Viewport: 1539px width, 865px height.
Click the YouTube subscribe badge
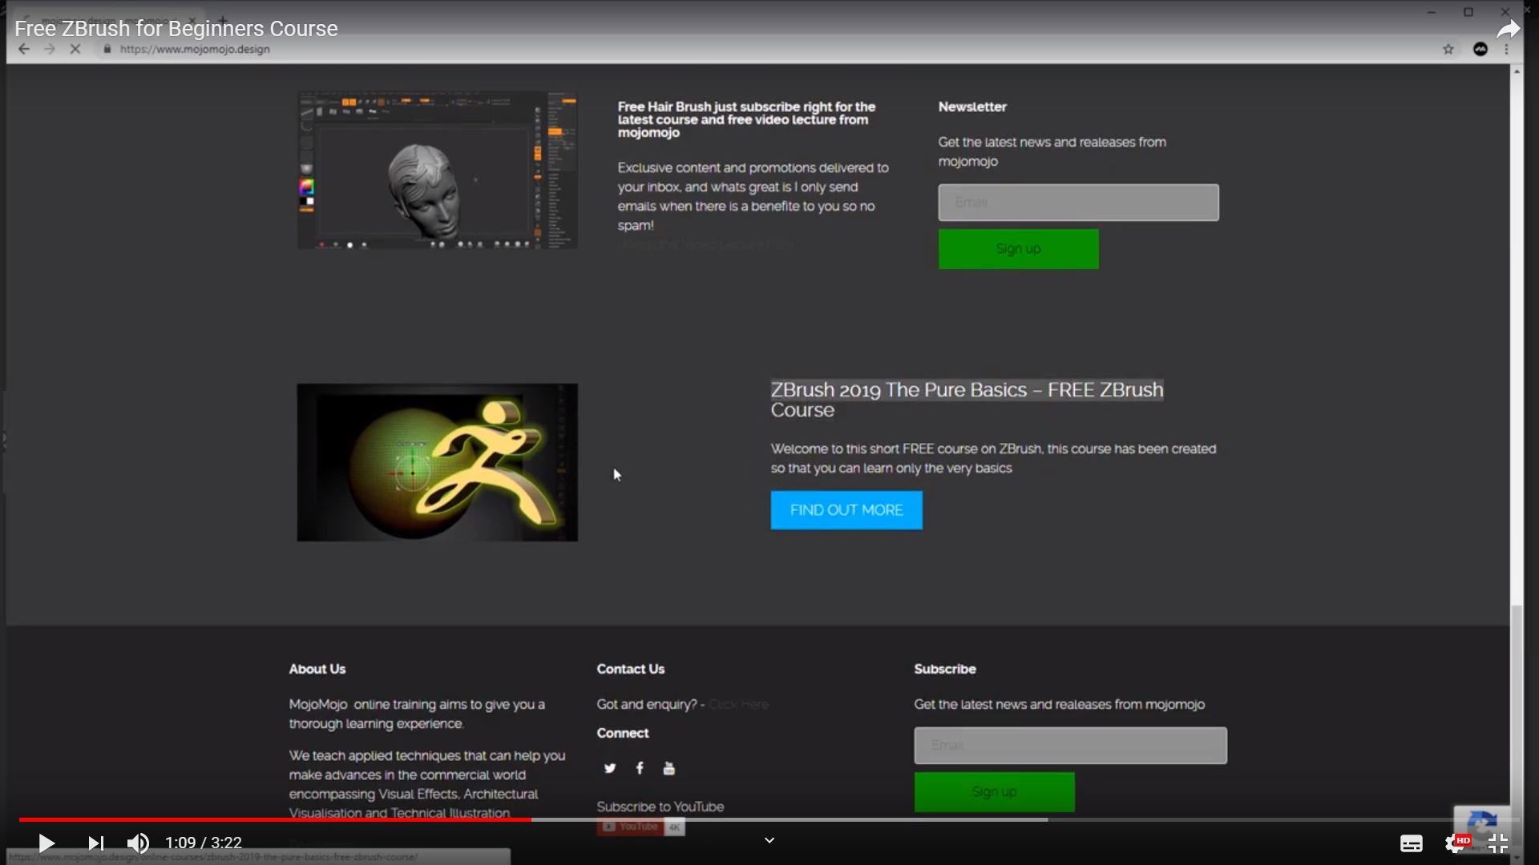641,827
